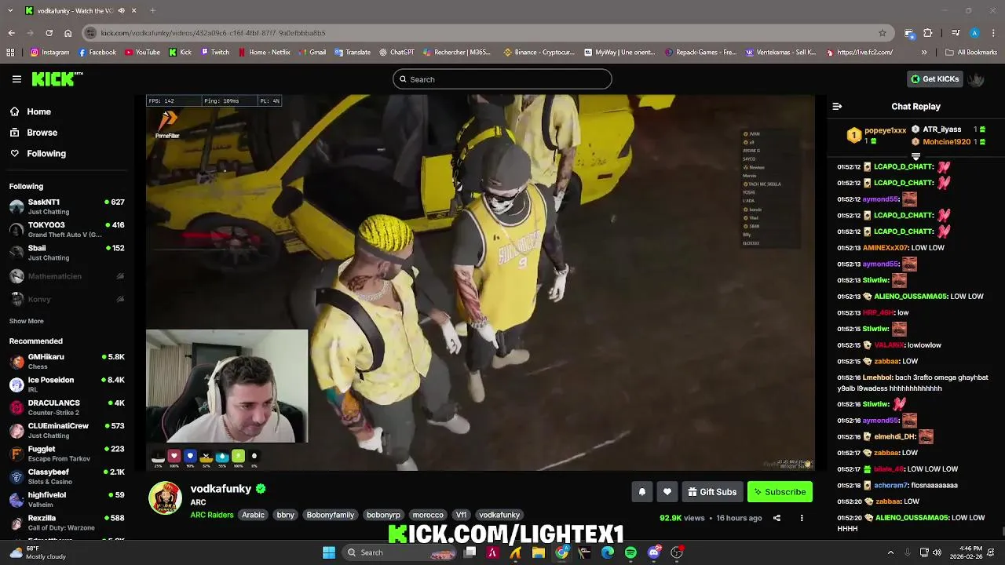
Task: Click the Gift Subs button
Action: [x=712, y=492]
